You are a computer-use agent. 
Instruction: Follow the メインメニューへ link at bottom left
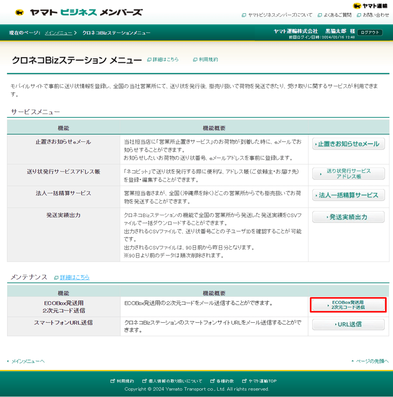[28, 361]
